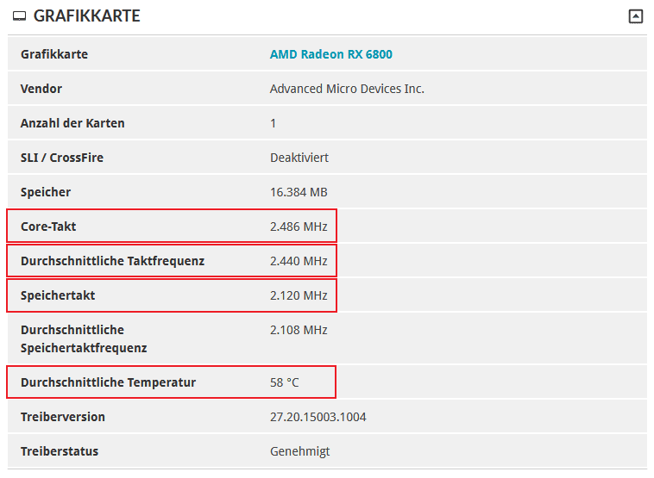The image size is (654, 478).
Task: Click the Durchschnittliche Taktfrequenz label
Action: coord(112,261)
